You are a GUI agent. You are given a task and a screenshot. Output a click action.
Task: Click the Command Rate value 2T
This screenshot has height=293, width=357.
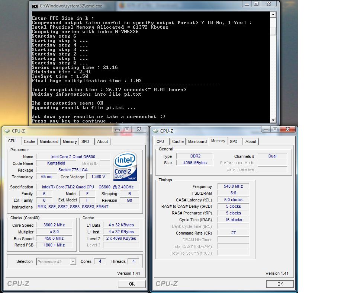coord(234,233)
